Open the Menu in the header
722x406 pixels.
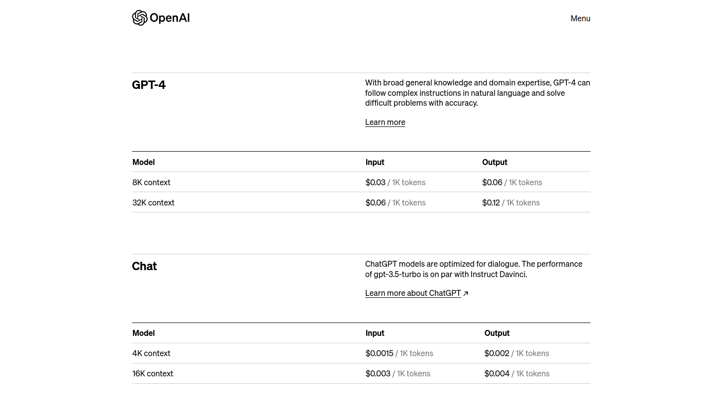coord(580,18)
